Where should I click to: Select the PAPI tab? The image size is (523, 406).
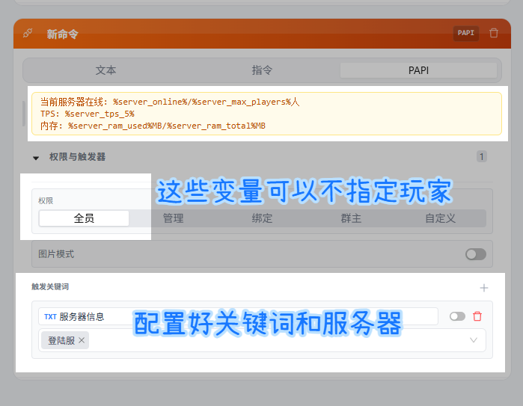(418, 70)
